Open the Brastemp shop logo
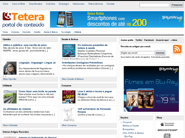The height and width of the screenshot is (138, 185). pyautogui.click(x=167, y=130)
